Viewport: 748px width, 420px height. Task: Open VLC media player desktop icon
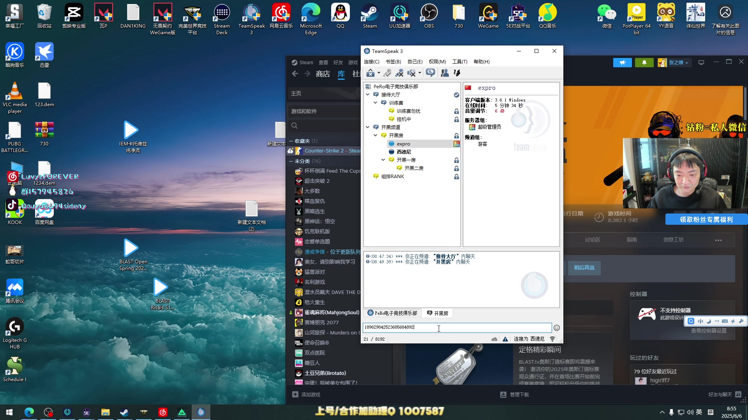point(15,98)
